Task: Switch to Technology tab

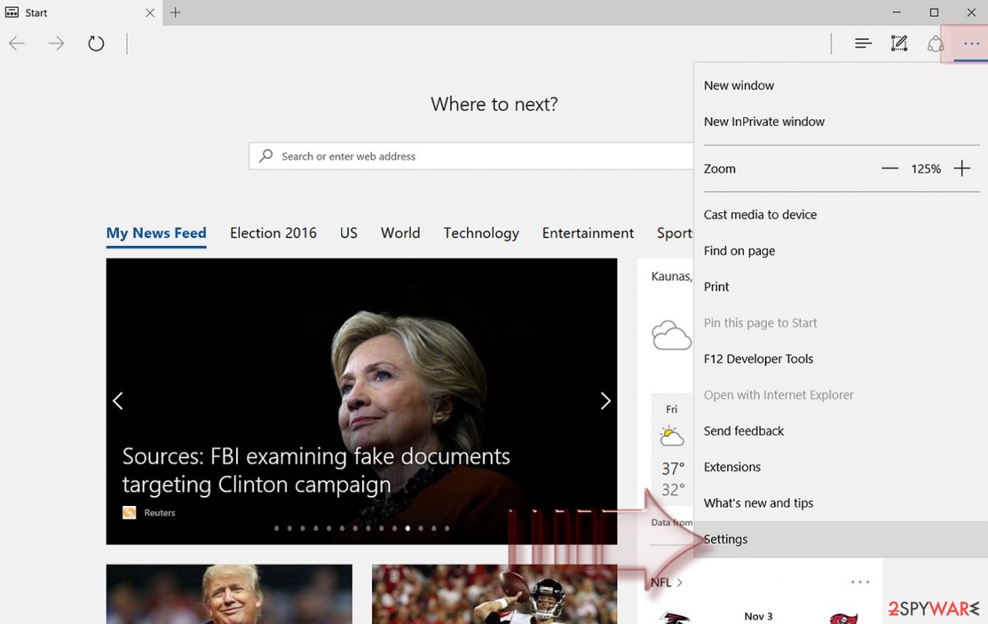Action: (x=481, y=233)
